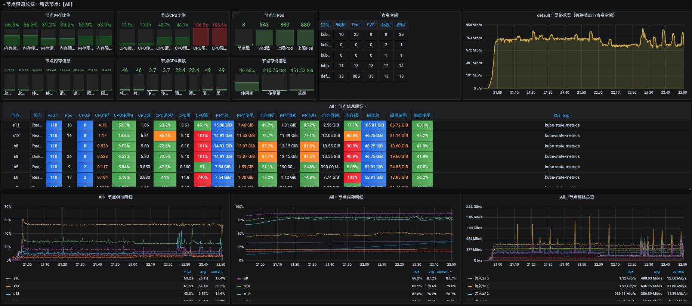Image resolution: width=692 pixels, height=306 pixels.
Task: Sort namespace table by 密码 column
Action: click(401, 25)
